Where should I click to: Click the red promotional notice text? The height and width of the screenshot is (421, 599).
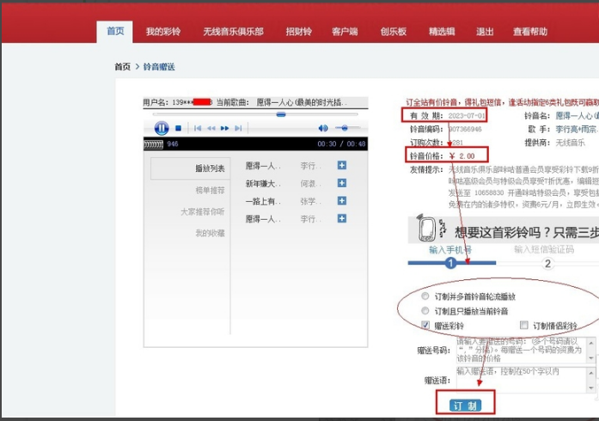pos(502,102)
